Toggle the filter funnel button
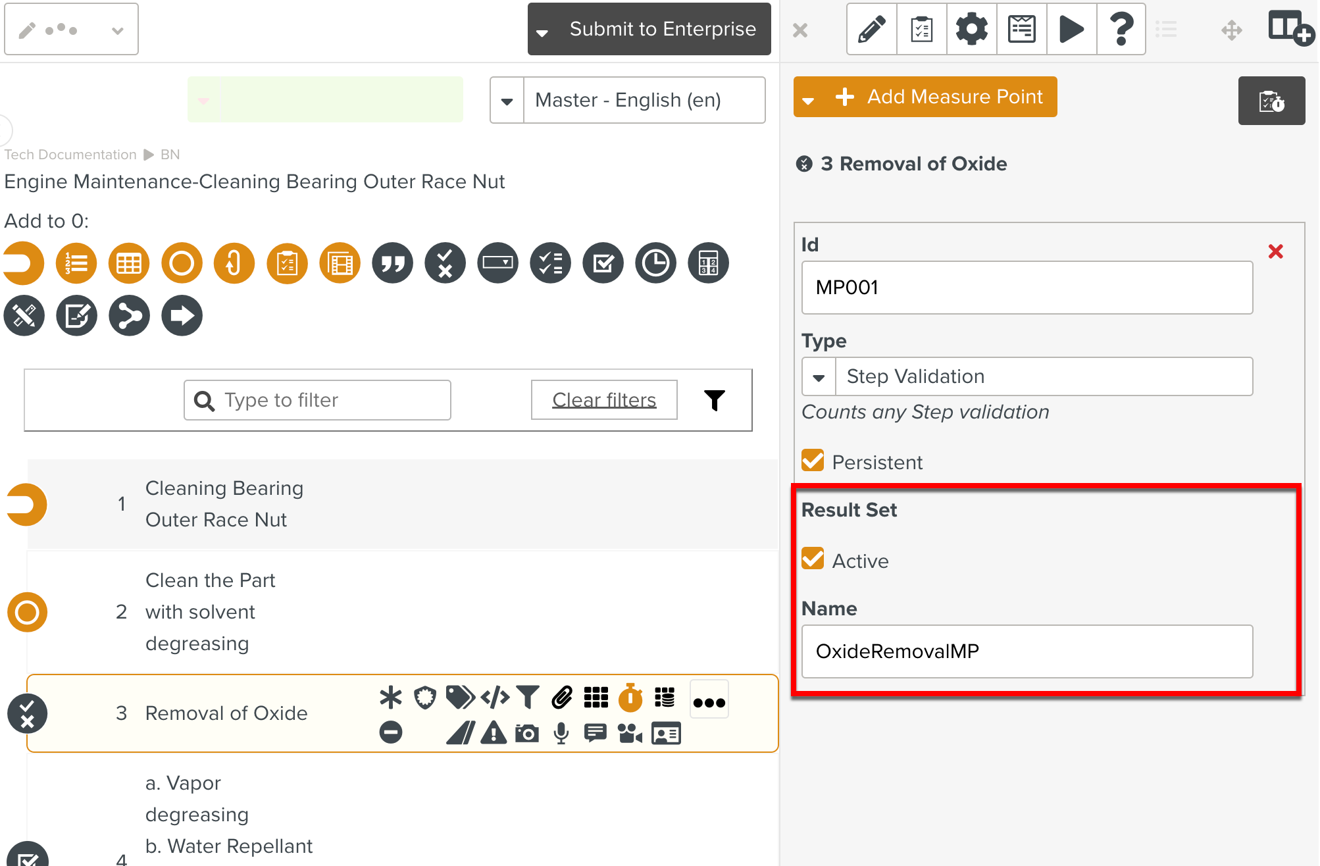This screenshot has width=1320, height=866. [714, 400]
